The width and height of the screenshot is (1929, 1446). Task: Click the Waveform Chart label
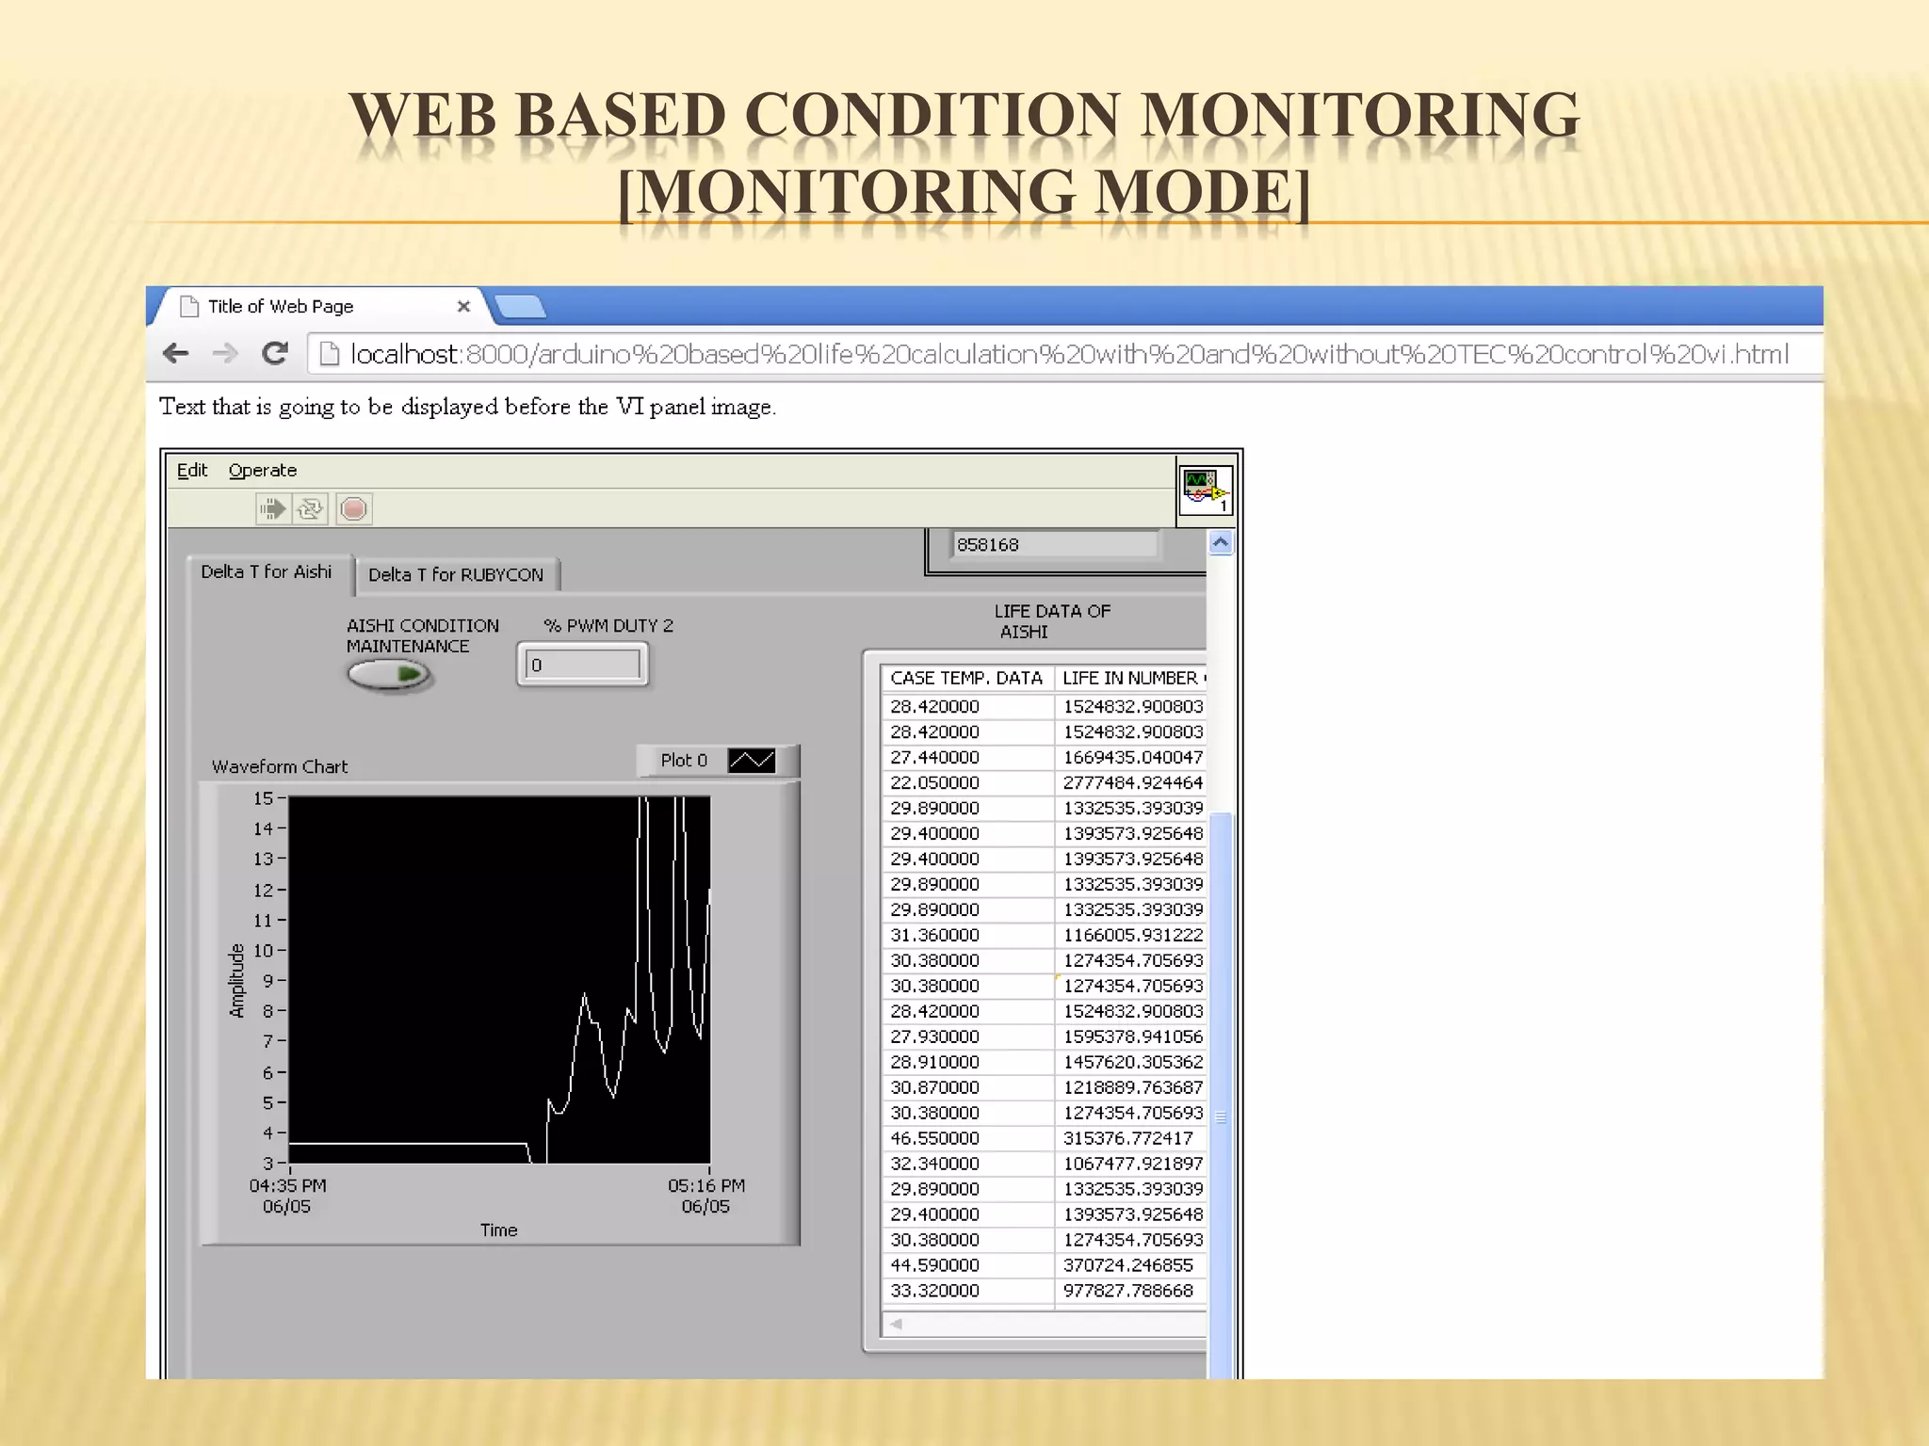click(x=280, y=766)
